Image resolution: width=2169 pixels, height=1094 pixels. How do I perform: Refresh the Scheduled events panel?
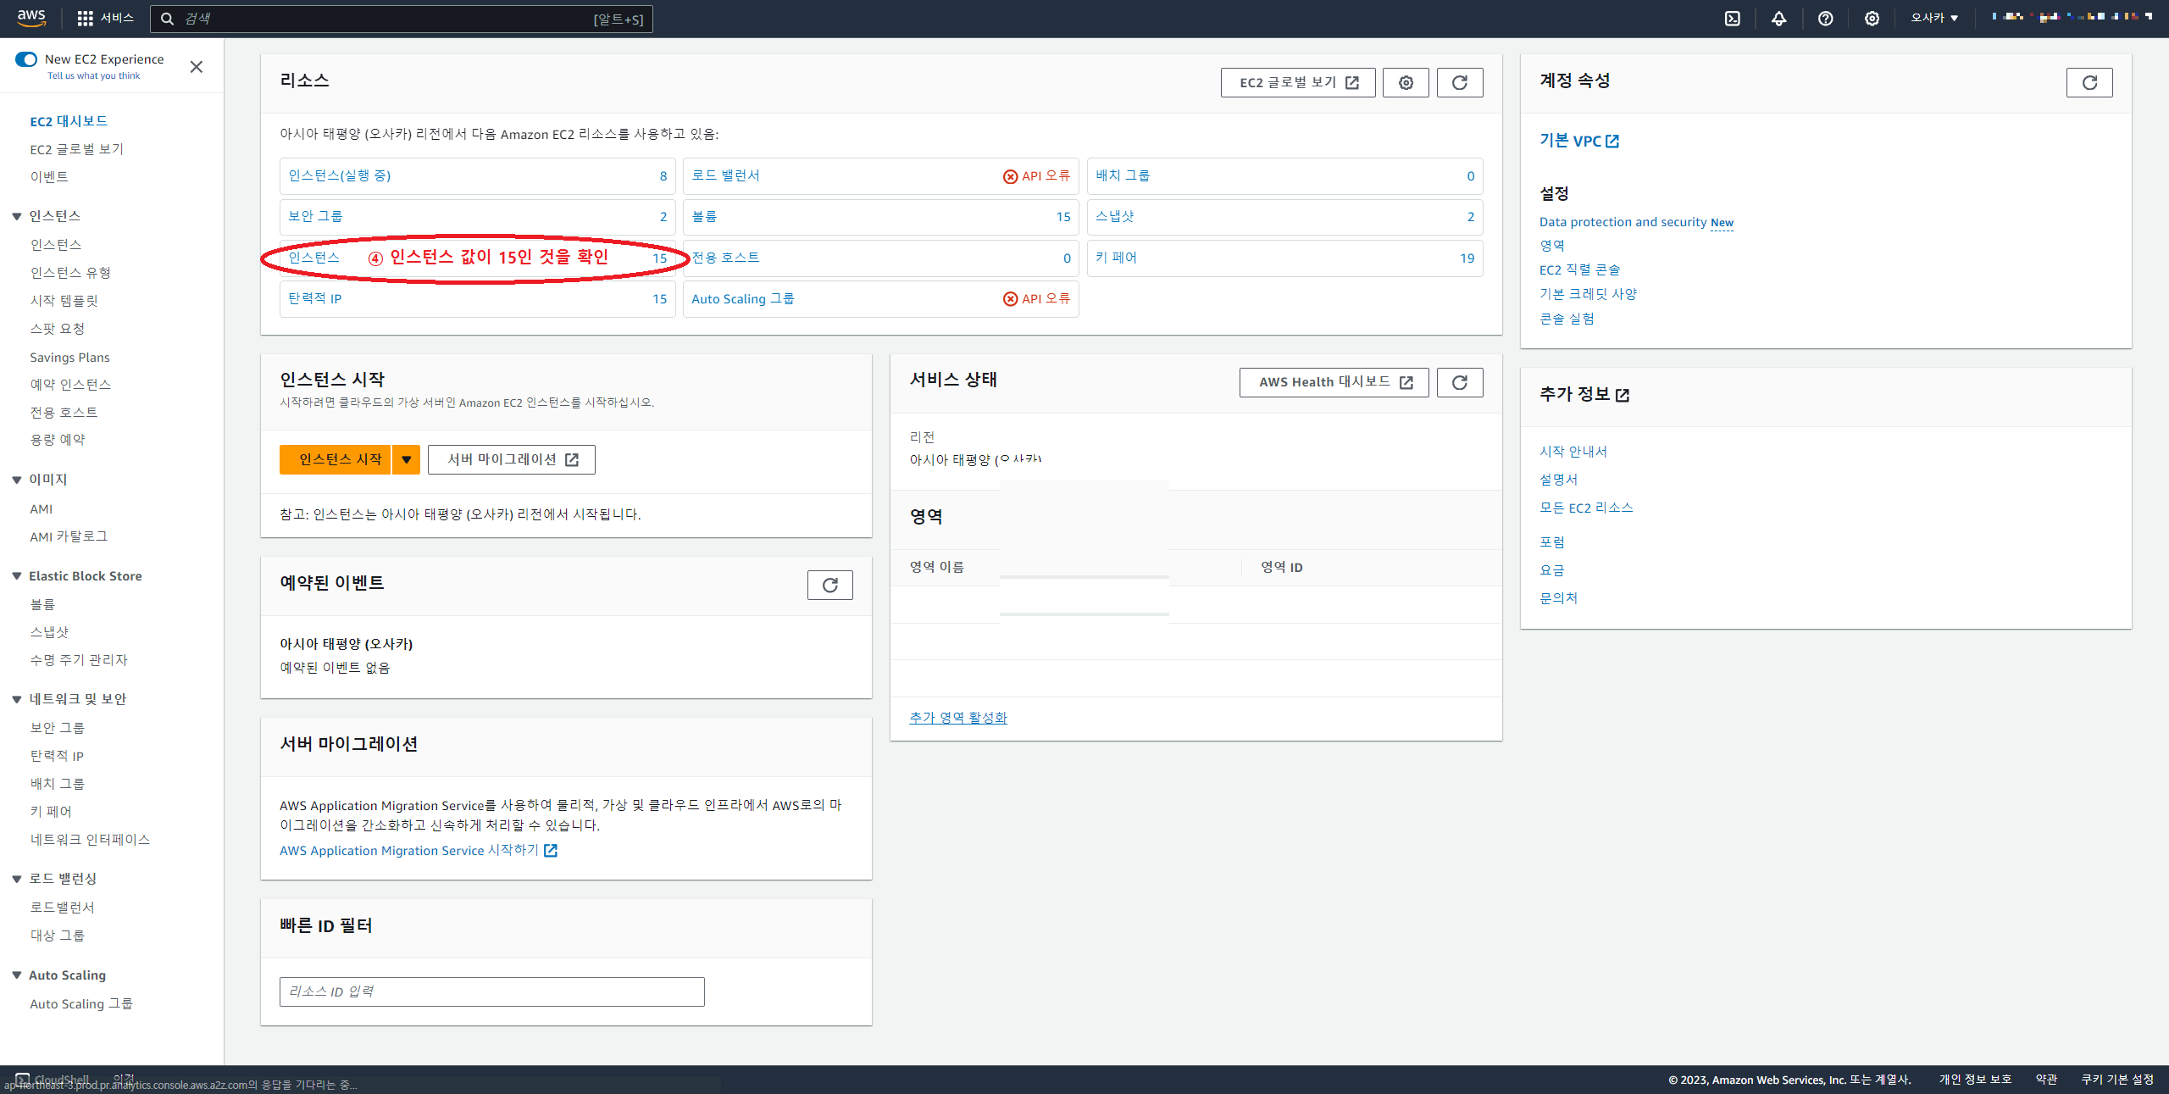click(829, 585)
